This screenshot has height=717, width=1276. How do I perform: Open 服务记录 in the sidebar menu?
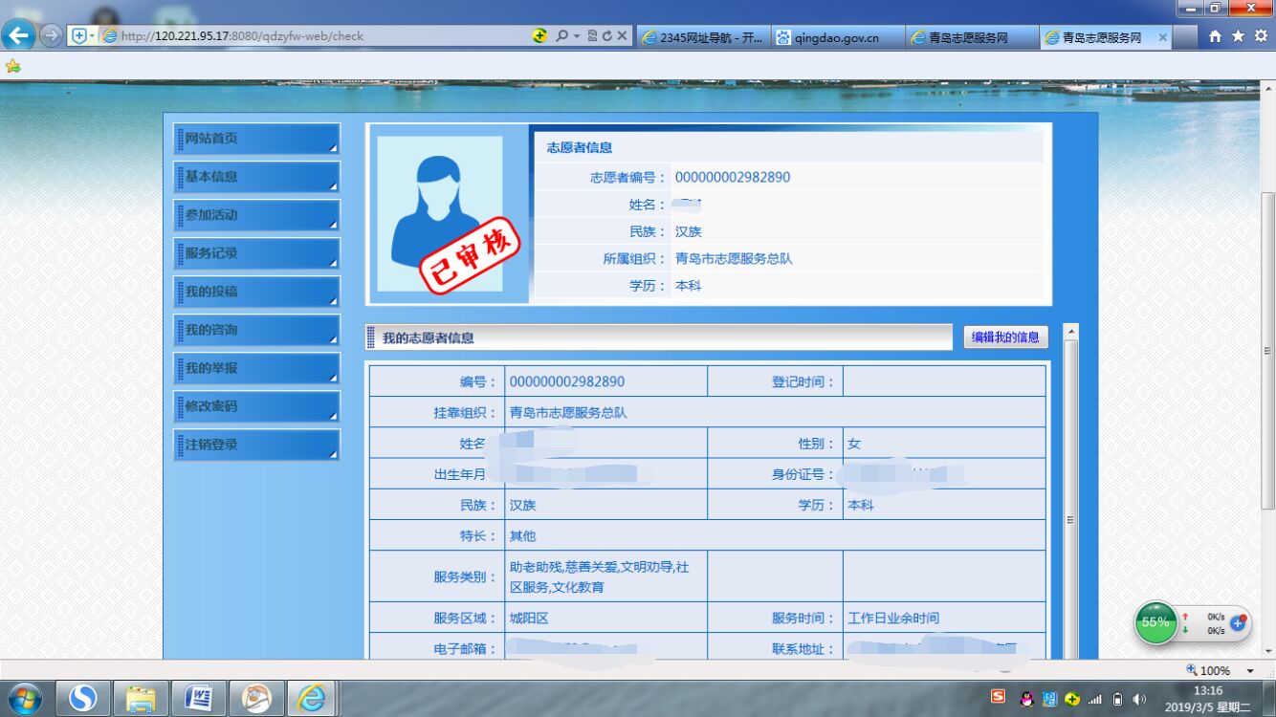256,253
